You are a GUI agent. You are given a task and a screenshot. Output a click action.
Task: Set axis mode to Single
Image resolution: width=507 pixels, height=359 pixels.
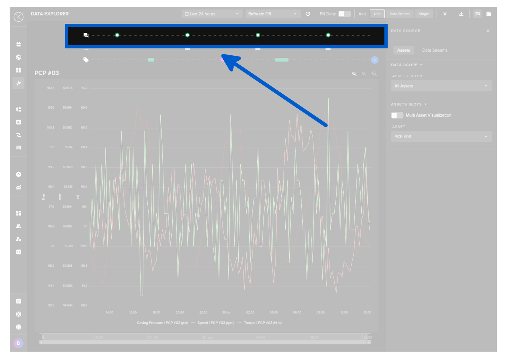tap(424, 14)
